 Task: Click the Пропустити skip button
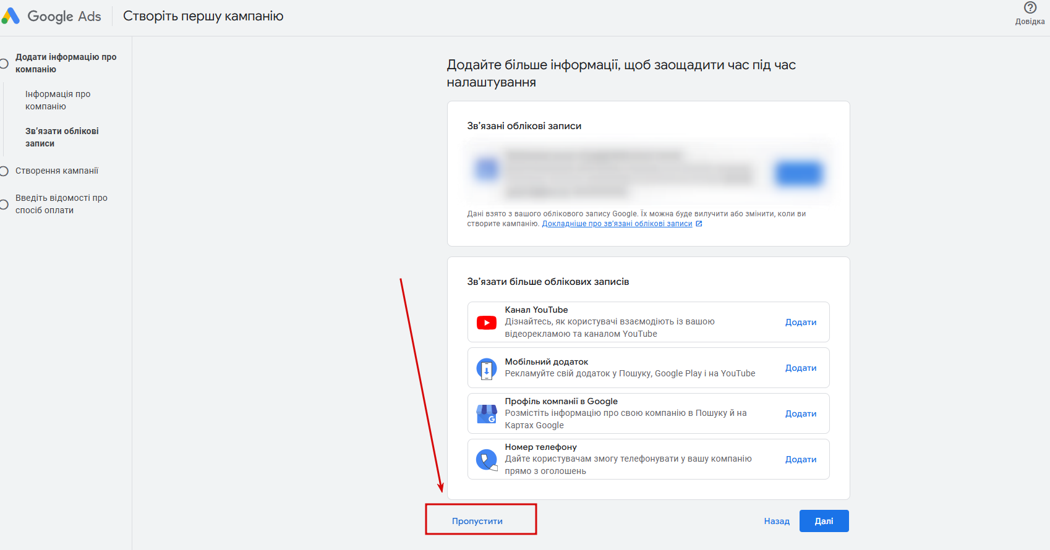(477, 521)
